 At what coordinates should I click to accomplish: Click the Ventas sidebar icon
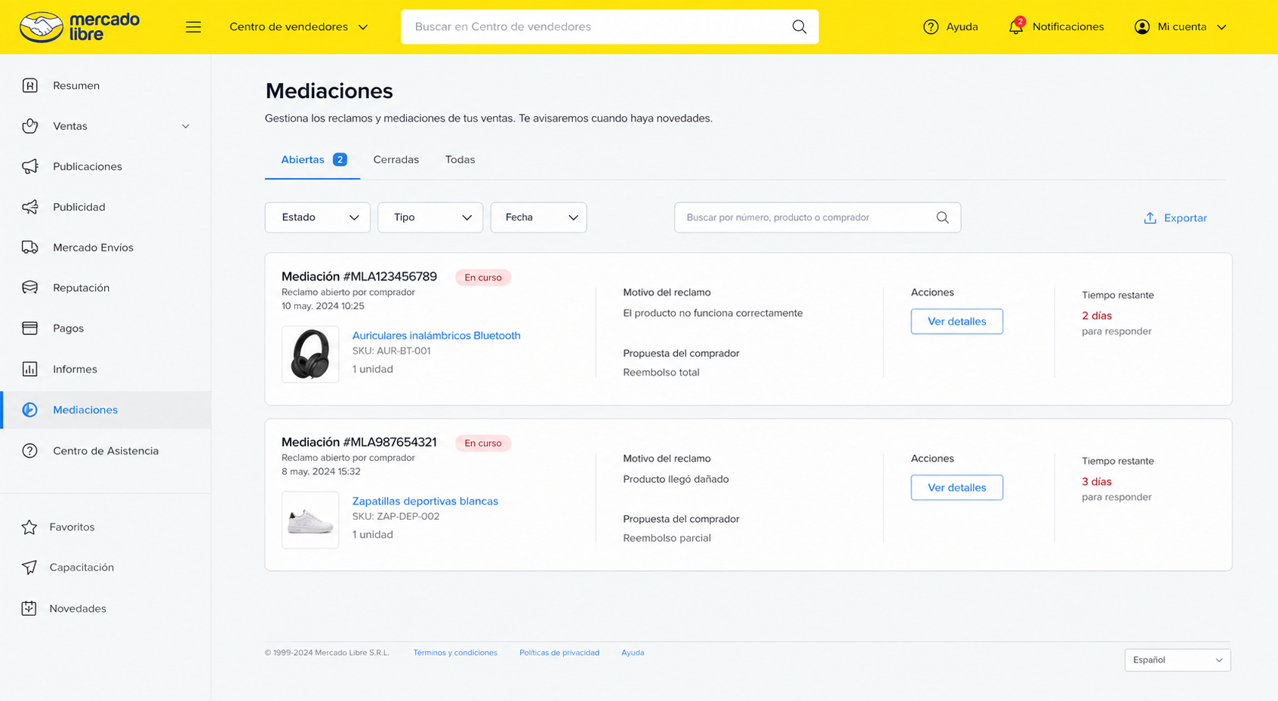pos(29,126)
